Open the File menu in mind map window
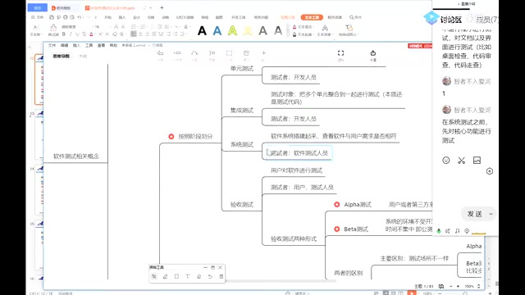Viewport: 525px width, 295px height. (x=52, y=45)
